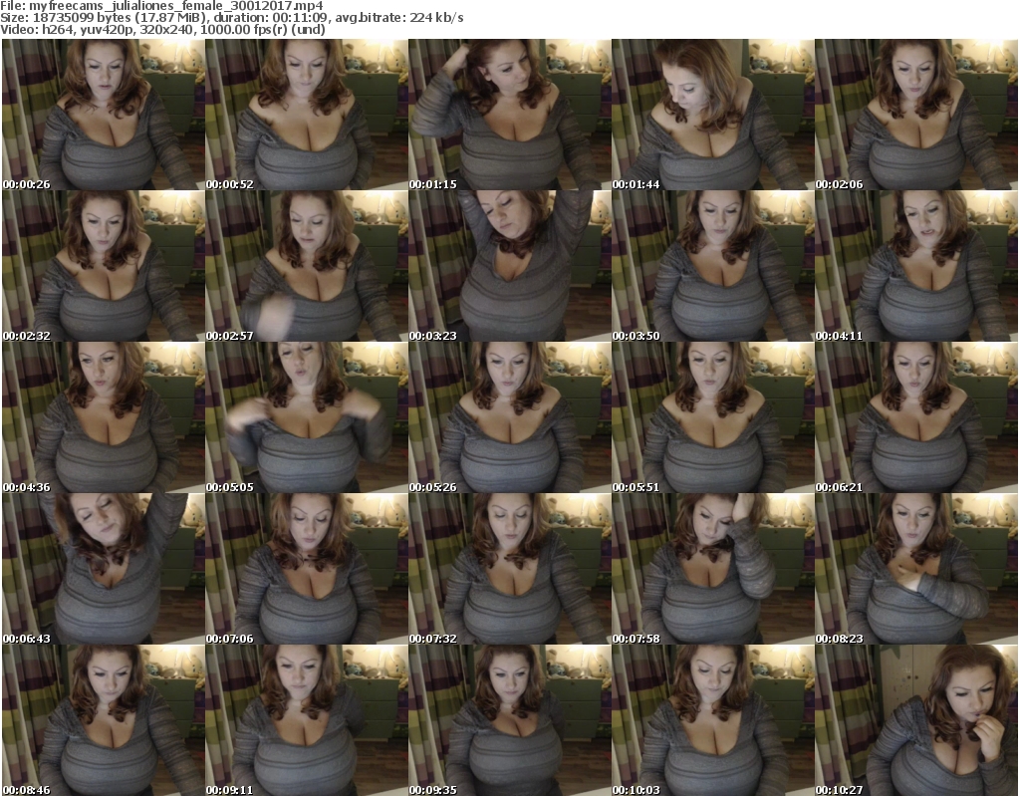Choose the thumbnail stamped 00:06:43
This screenshot has width=1020, height=796.
(104, 569)
